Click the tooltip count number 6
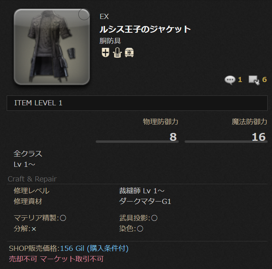The height and width of the screenshot is (269, 272). pyautogui.click(x=264, y=80)
